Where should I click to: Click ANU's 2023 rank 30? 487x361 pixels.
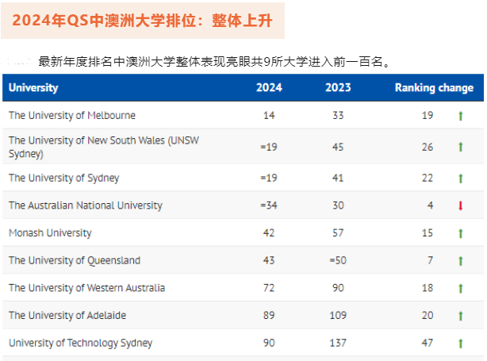point(338,205)
